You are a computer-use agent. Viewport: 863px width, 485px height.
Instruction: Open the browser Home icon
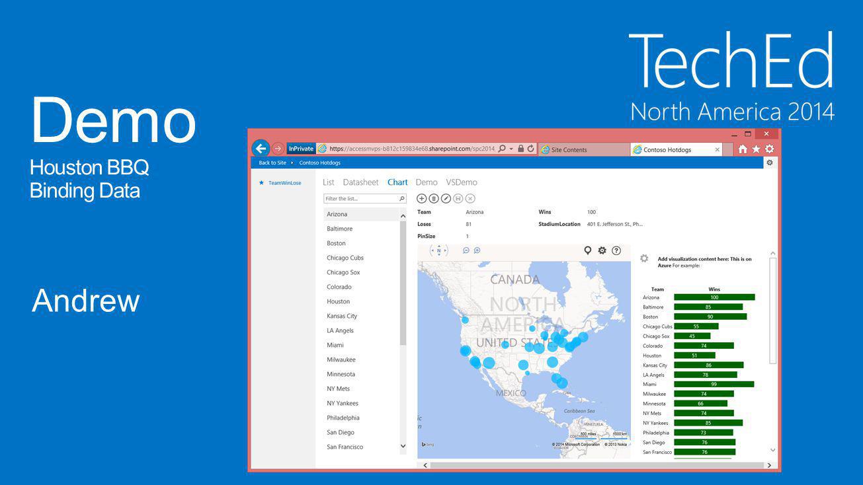(x=743, y=149)
